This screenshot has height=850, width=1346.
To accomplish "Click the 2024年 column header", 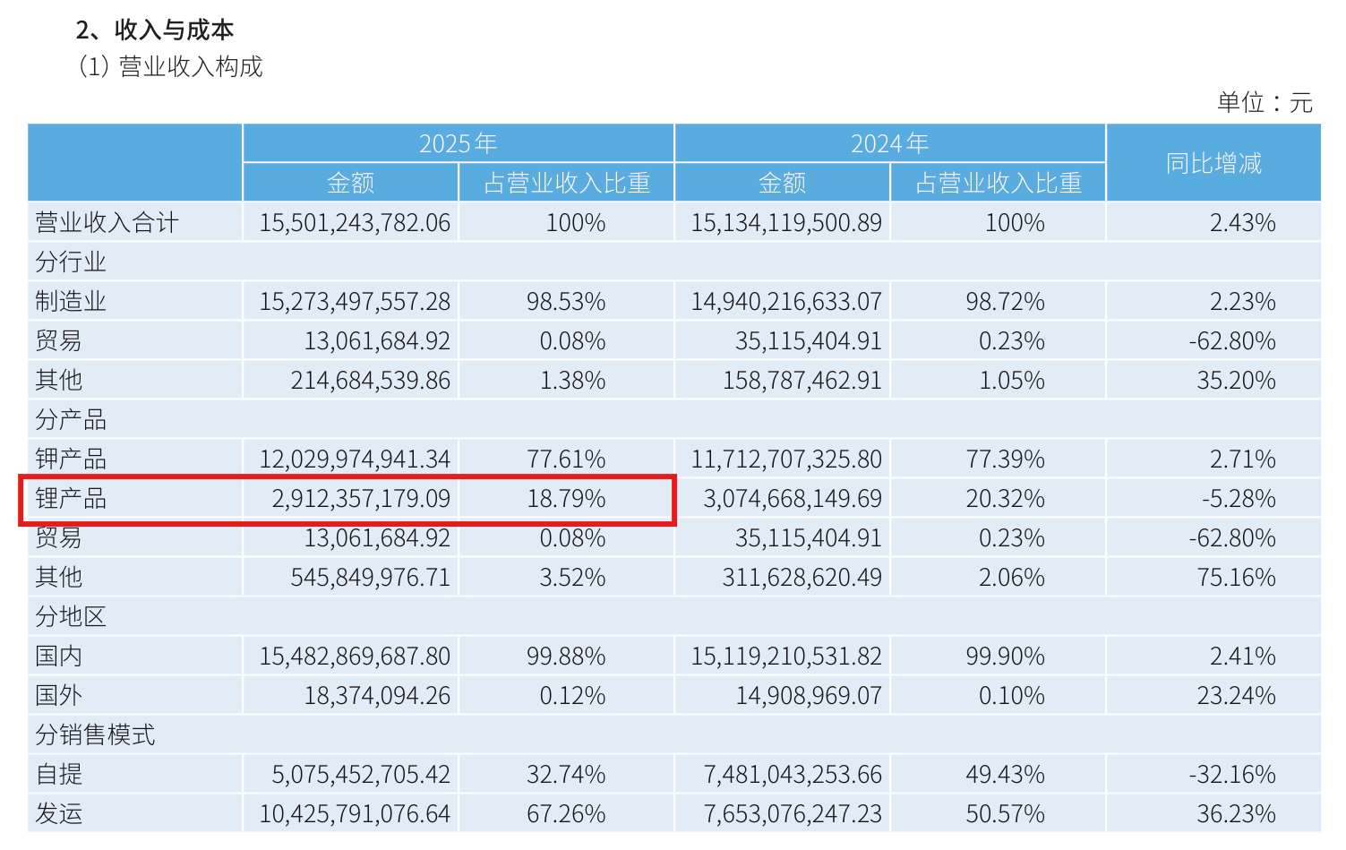I will click(x=889, y=143).
